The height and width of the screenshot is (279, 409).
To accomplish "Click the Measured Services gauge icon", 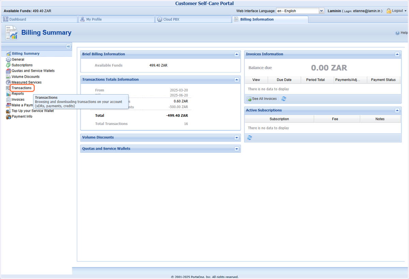I will click(9, 82).
